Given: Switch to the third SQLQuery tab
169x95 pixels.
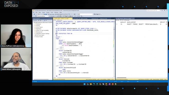Looking at the screenshot, I should click(99, 18).
